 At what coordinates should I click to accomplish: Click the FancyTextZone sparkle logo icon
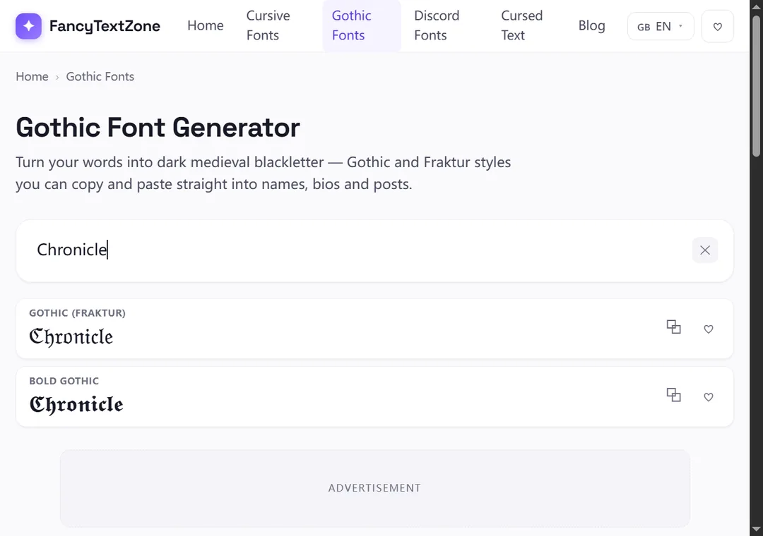tap(28, 26)
